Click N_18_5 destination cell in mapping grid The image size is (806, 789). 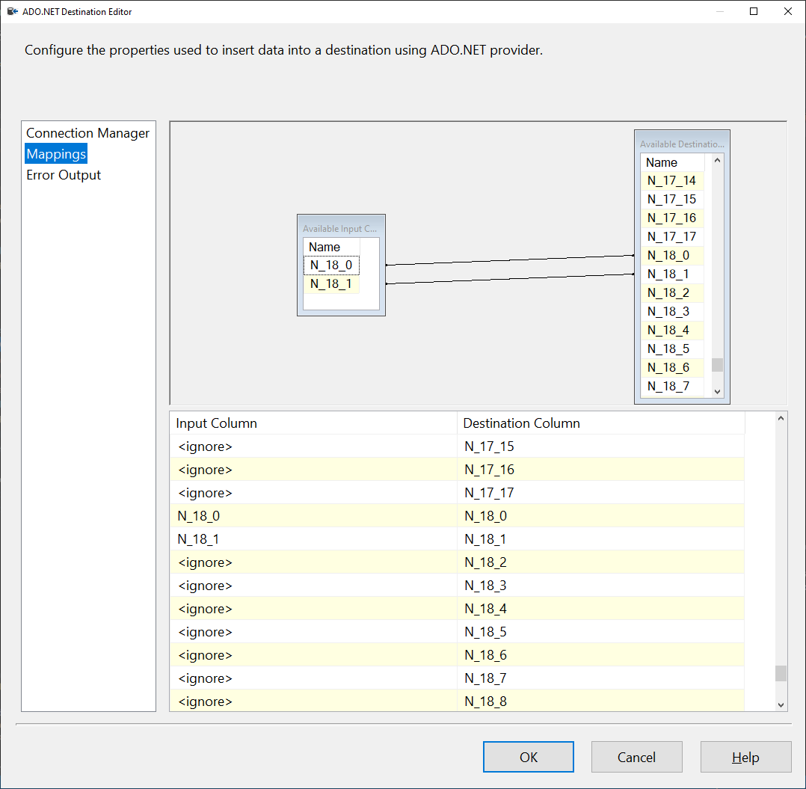click(x=601, y=632)
